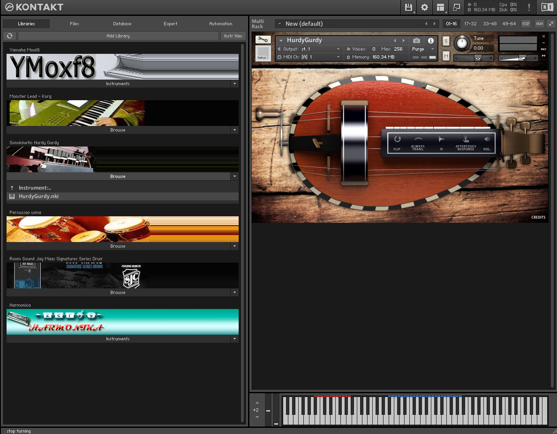The height and width of the screenshot is (434, 557).
Task: Select rack page 17-32
Action: coord(470,24)
